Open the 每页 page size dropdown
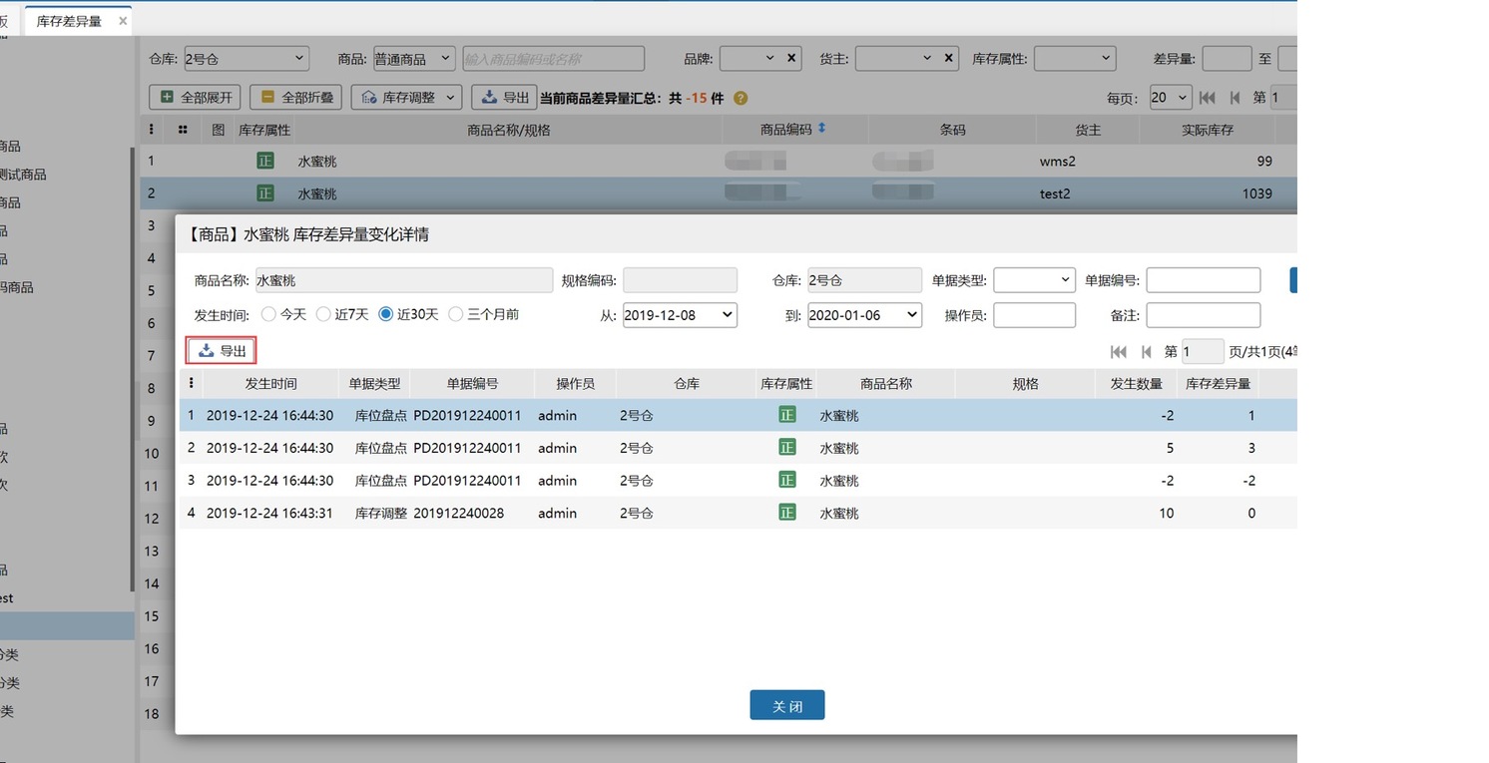This screenshot has width=1489, height=763. coord(1170,97)
